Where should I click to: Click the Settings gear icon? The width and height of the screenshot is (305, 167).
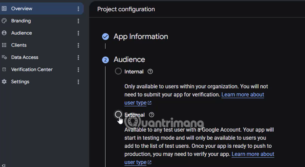[4, 81]
